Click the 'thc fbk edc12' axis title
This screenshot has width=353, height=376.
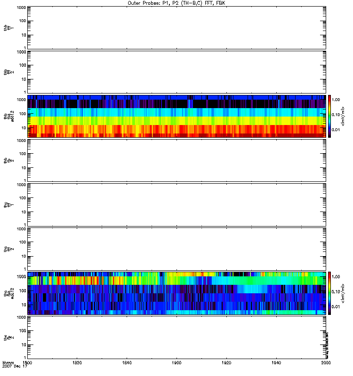9,293
